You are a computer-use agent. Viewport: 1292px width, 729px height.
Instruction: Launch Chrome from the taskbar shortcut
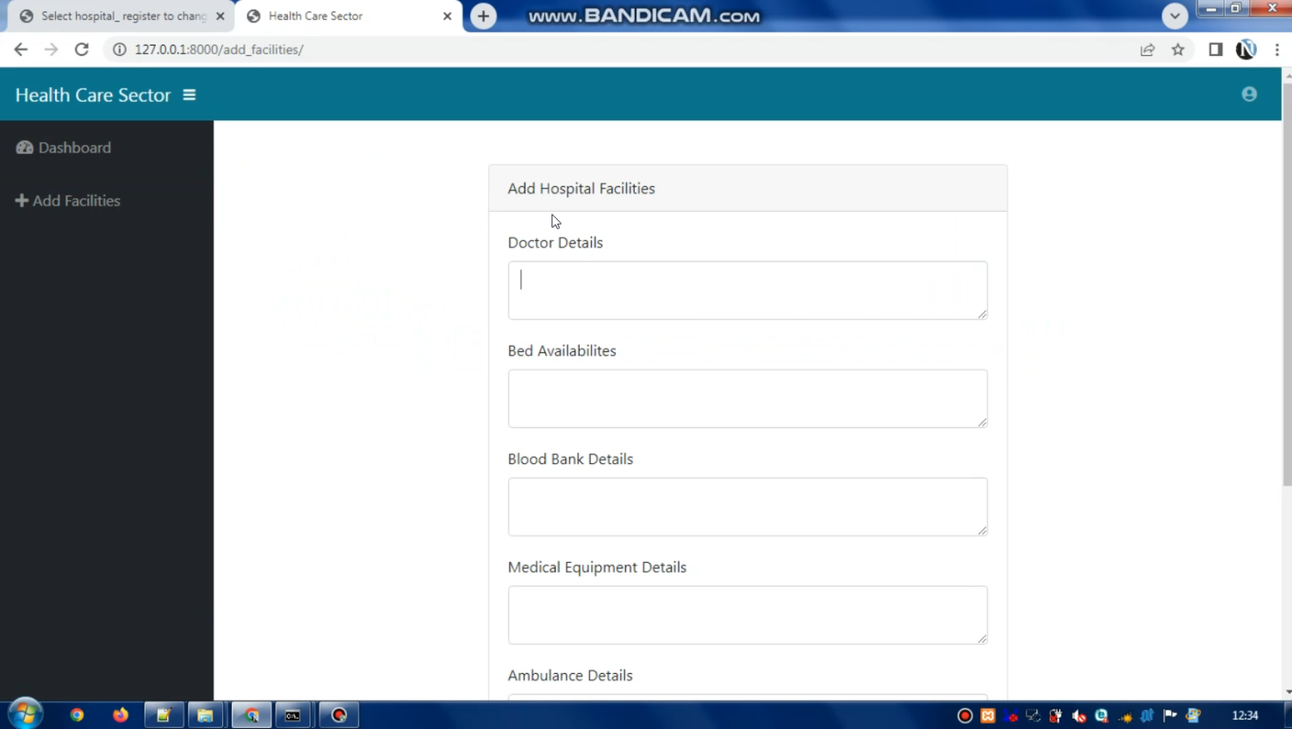77,715
